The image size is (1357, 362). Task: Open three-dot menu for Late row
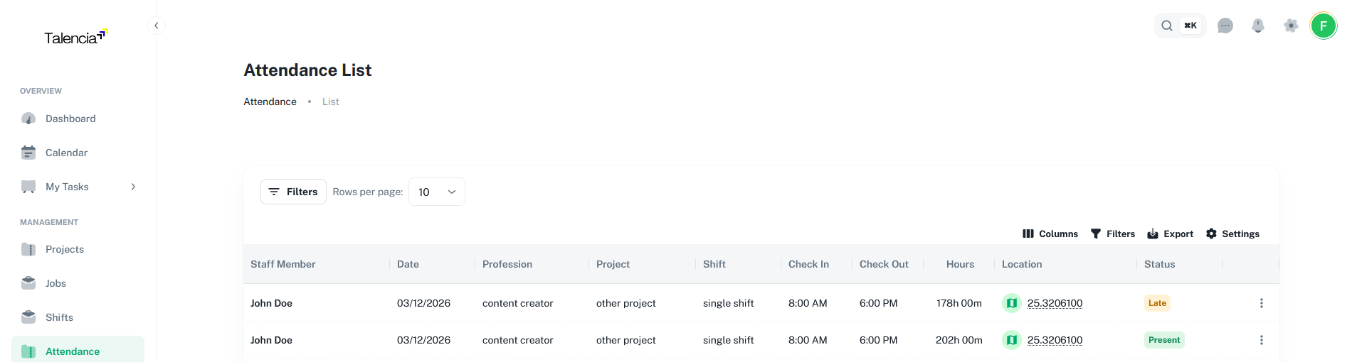[1262, 303]
